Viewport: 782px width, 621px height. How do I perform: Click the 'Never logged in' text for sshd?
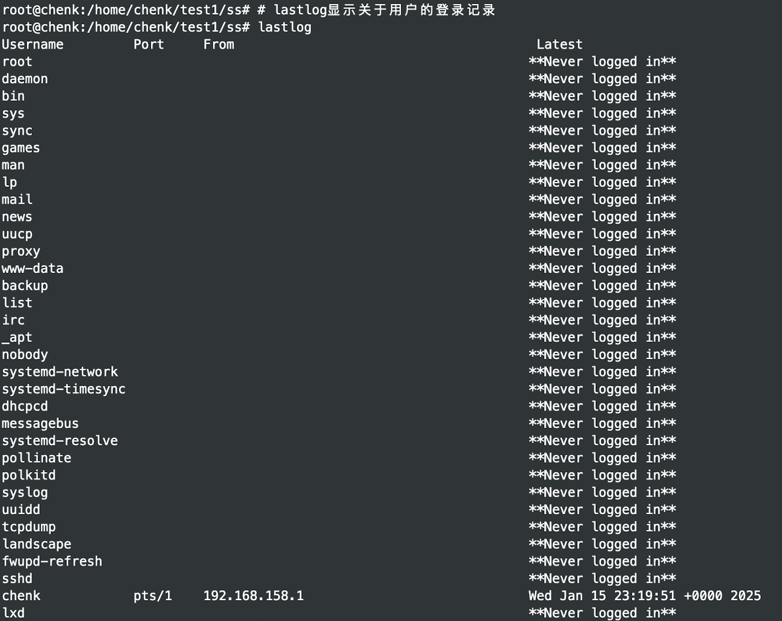point(602,578)
